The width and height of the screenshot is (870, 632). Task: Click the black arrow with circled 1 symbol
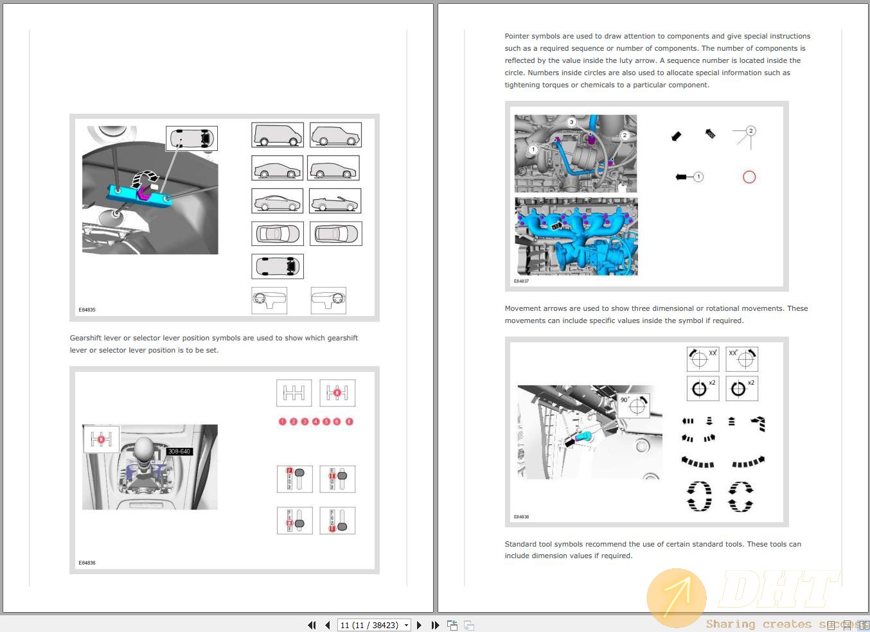[689, 177]
